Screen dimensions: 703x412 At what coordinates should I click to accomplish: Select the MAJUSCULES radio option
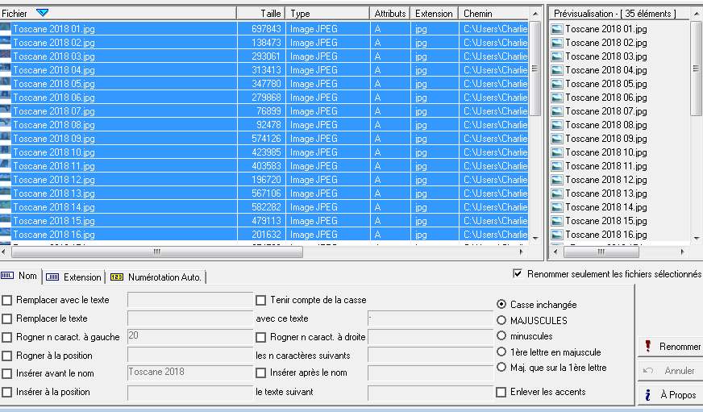[x=502, y=321]
